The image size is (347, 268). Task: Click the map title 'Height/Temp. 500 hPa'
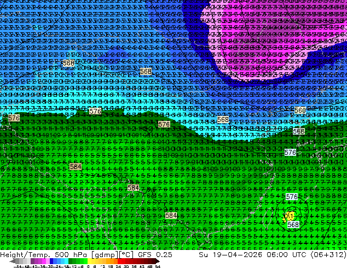tap(43, 254)
